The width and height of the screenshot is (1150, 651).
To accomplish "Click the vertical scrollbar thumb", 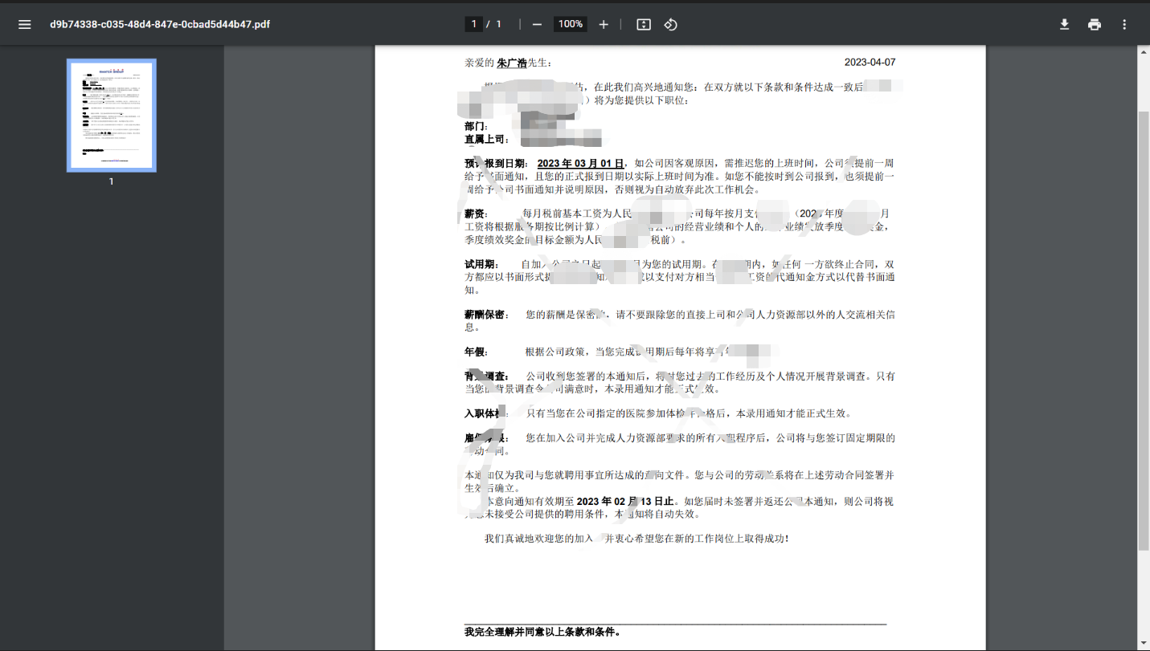I will coord(1144,330).
